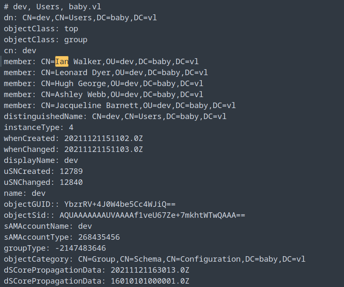
Task: Click the whenChanged timestamp line
Action: click(73, 149)
